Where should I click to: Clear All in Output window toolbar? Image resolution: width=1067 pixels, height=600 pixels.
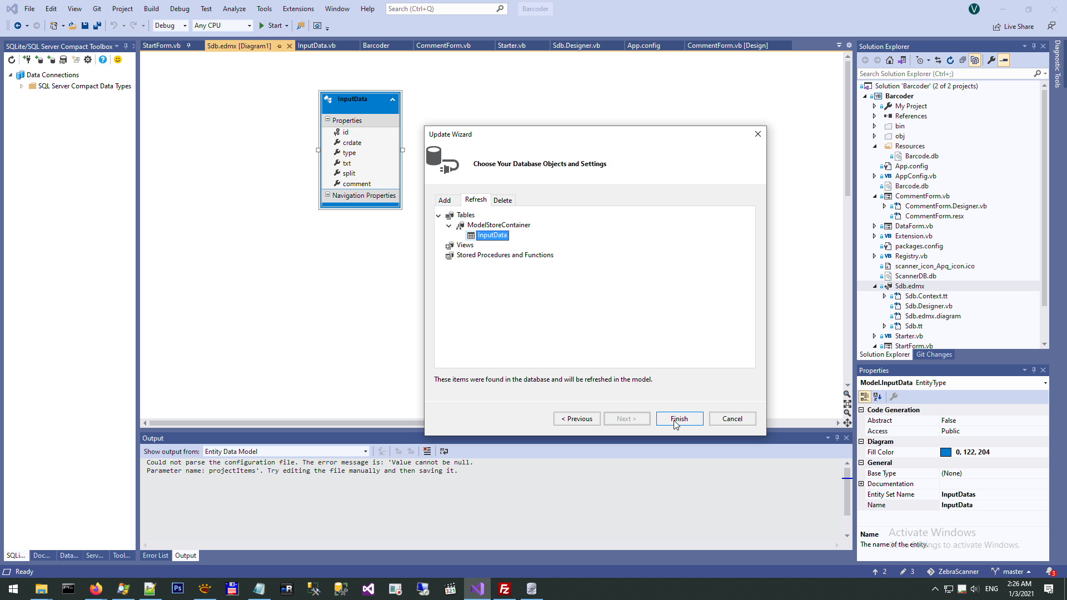tap(427, 451)
